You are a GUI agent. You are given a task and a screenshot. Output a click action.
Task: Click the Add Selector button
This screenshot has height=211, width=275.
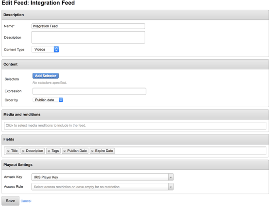tap(46, 76)
